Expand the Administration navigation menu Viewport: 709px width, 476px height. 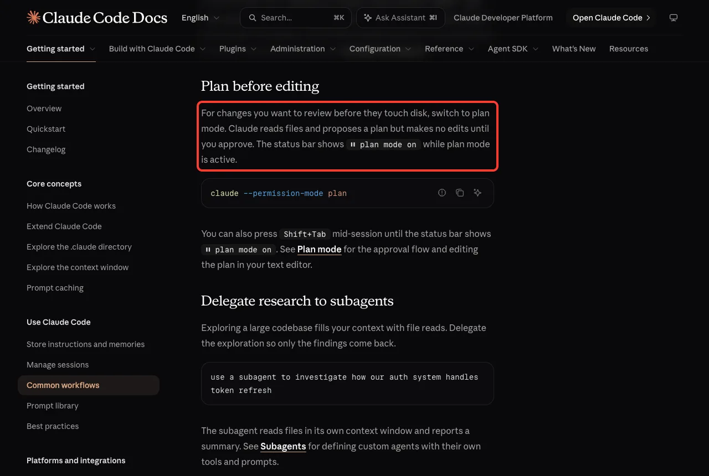coord(303,49)
